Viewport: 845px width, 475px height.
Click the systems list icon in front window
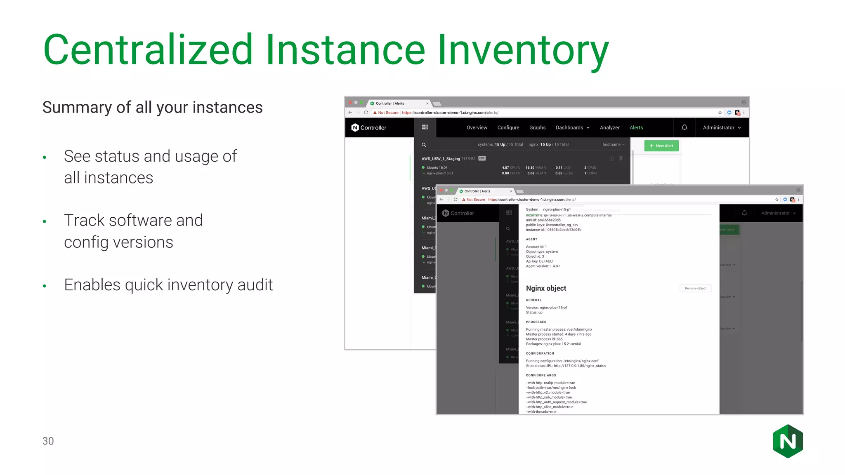509,213
